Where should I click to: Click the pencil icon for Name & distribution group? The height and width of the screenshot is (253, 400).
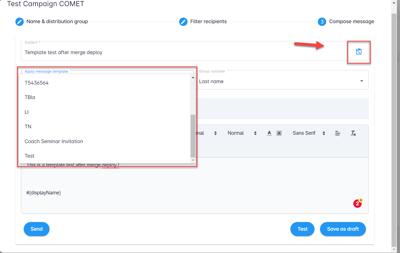pos(20,21)
